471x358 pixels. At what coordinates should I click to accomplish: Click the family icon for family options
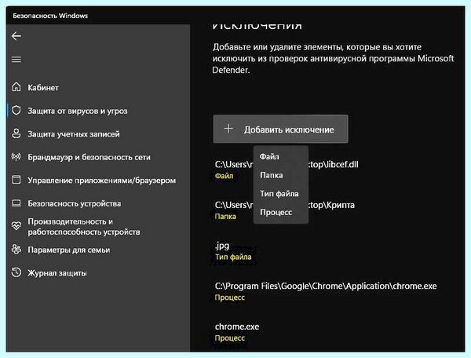pyautogui.click(x=16, y=250)
